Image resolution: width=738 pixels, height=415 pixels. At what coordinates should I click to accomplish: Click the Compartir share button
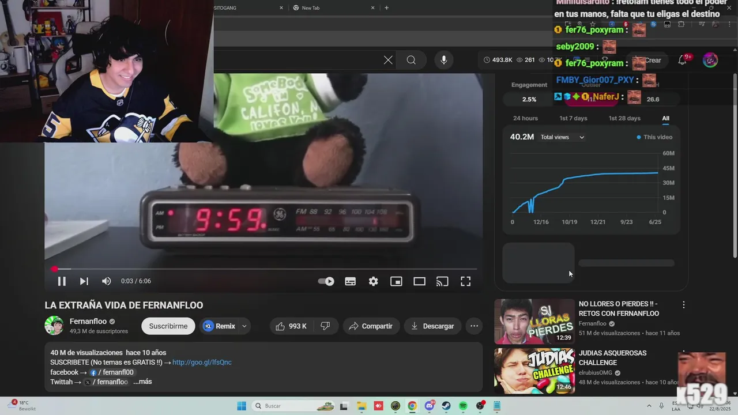point(371,326)
